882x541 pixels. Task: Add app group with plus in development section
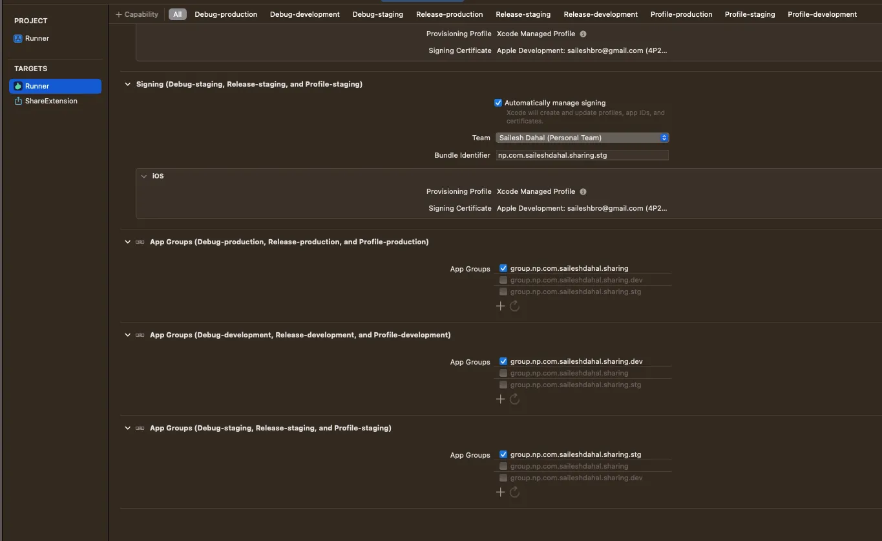(500, 399)
